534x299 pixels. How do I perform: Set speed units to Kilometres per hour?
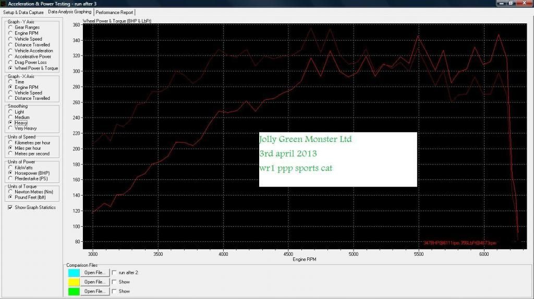point(10,142)
